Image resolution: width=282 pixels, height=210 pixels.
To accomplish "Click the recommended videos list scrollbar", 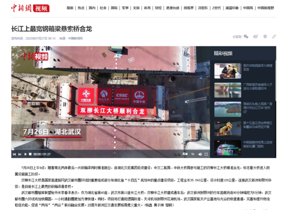I will pos(275,81).
